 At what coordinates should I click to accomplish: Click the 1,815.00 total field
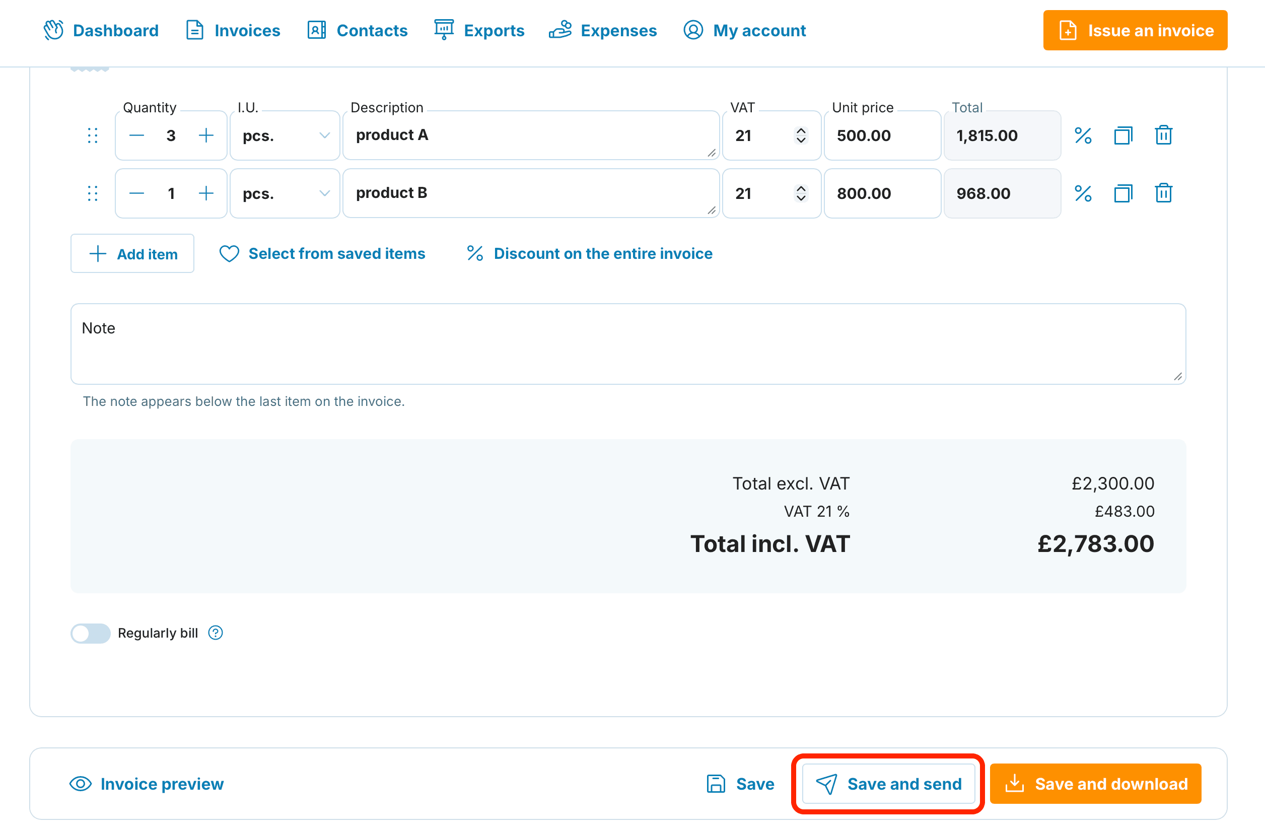click(1003, 135)
